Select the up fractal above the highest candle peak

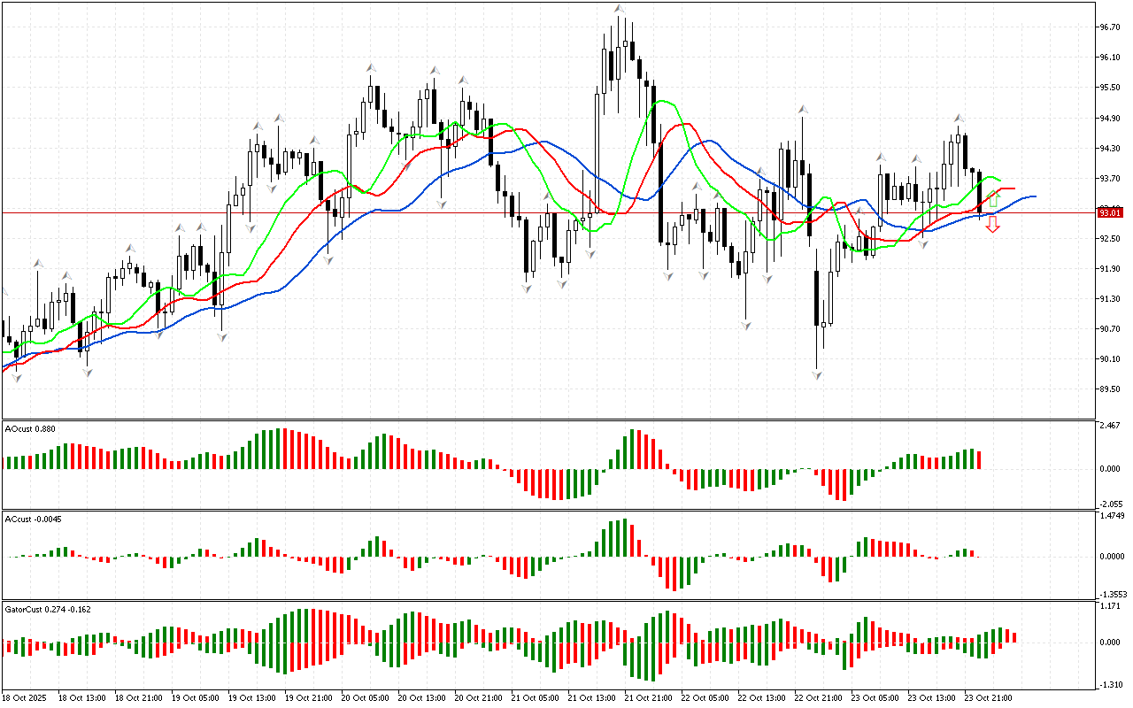[x=620, y=10]
